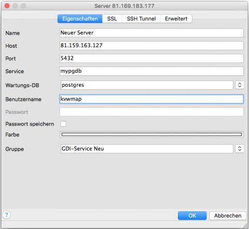Switch to the SSL tab
Viewport: 249px width, 229px height.
(112, 19)
